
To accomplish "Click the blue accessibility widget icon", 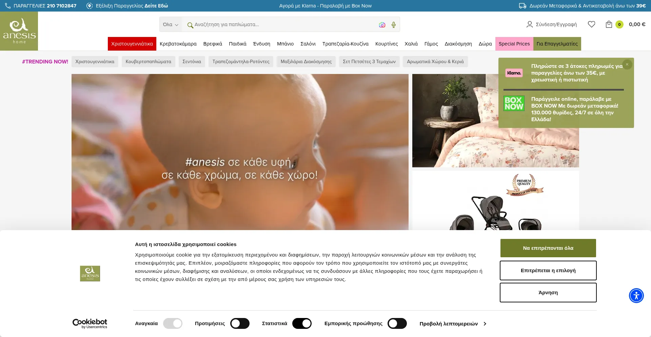I will pyautogui.click(x=636, y=296).
